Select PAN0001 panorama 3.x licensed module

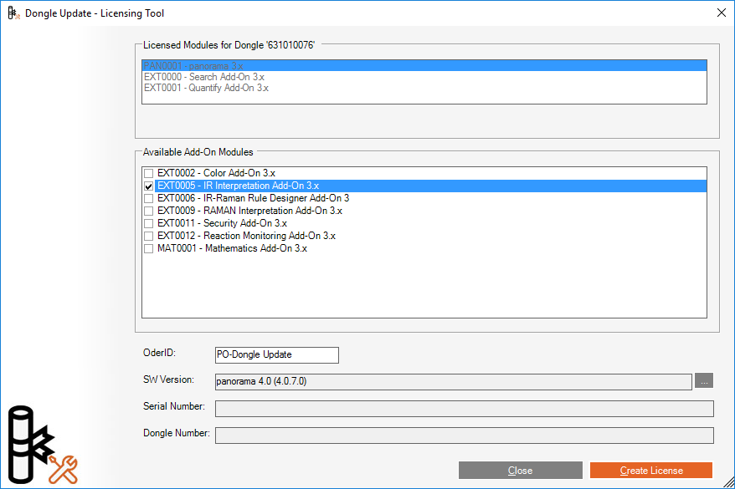coord(193,65)
